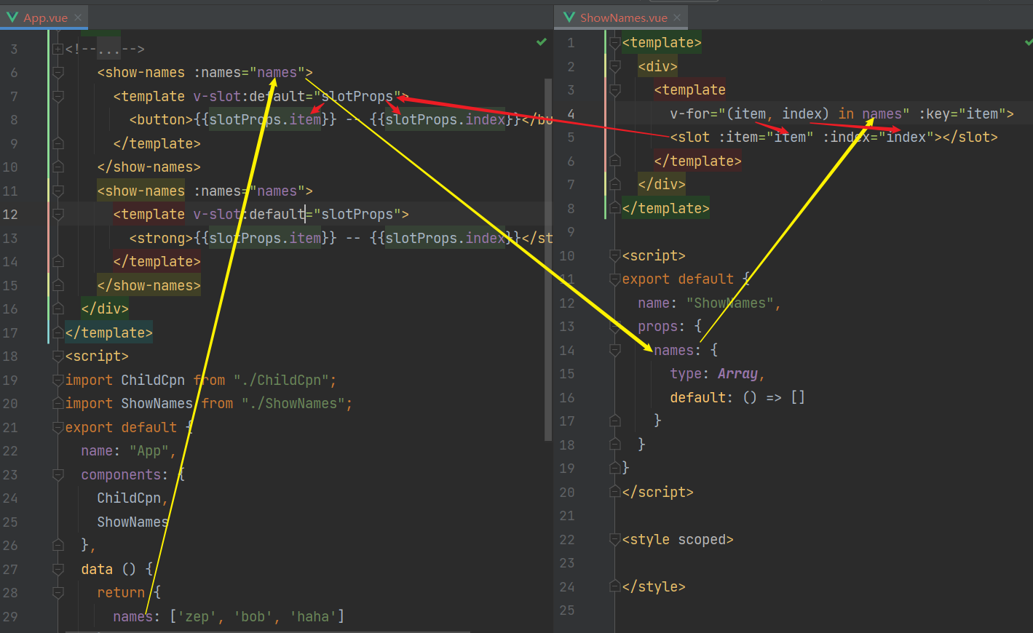Collapse the template block at line 12 in App.vue
The height and width of the screenshot is (633, 1033).
click(58, 215)
